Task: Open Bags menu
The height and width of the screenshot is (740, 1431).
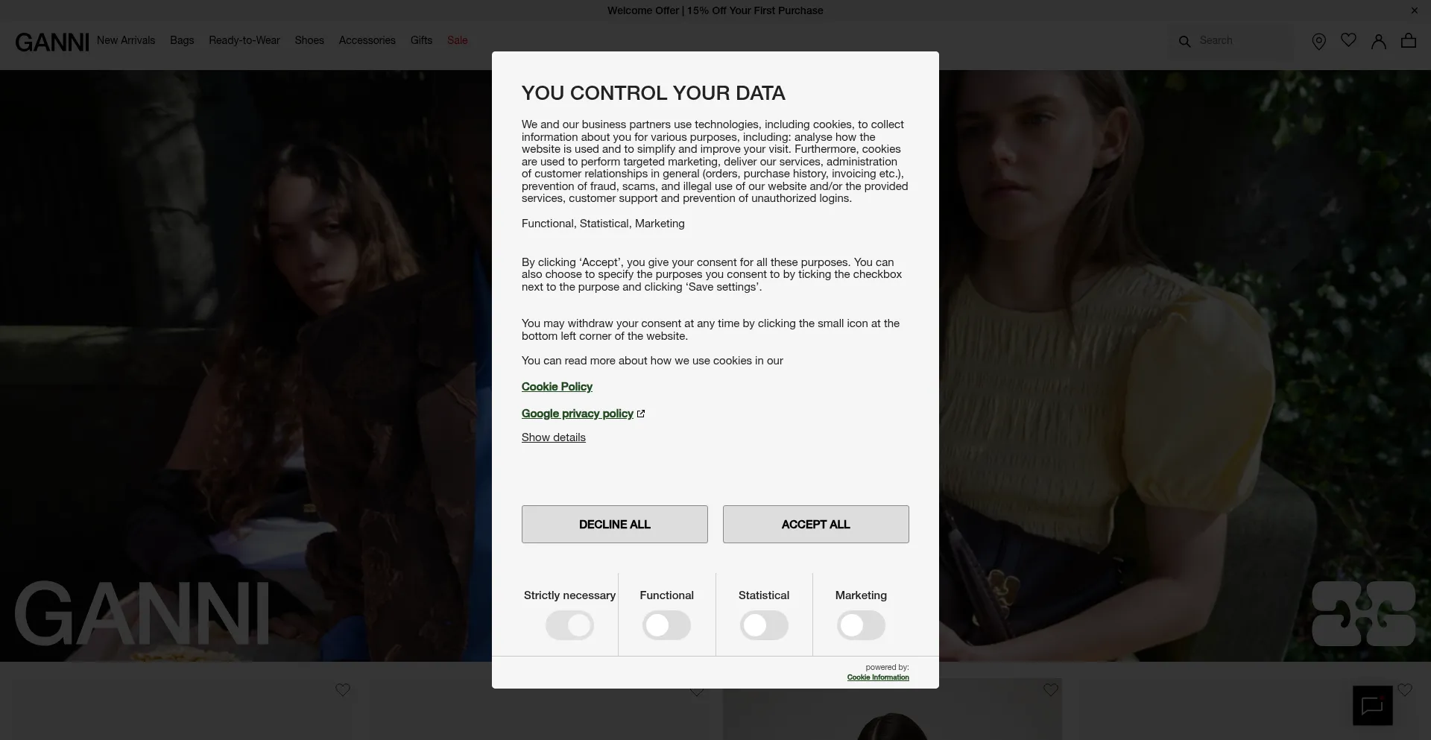Action: (x=182, y=40)
